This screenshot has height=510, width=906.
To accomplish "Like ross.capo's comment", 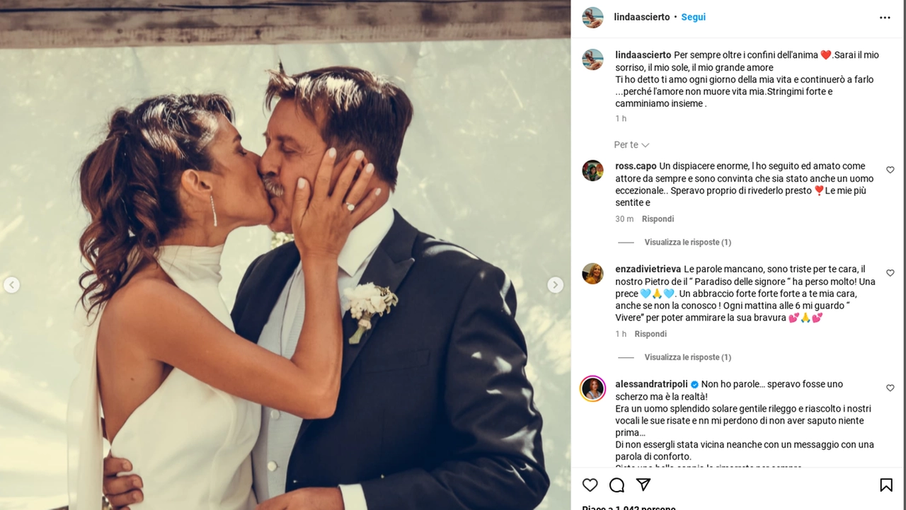I will click(x=890, y=170).
